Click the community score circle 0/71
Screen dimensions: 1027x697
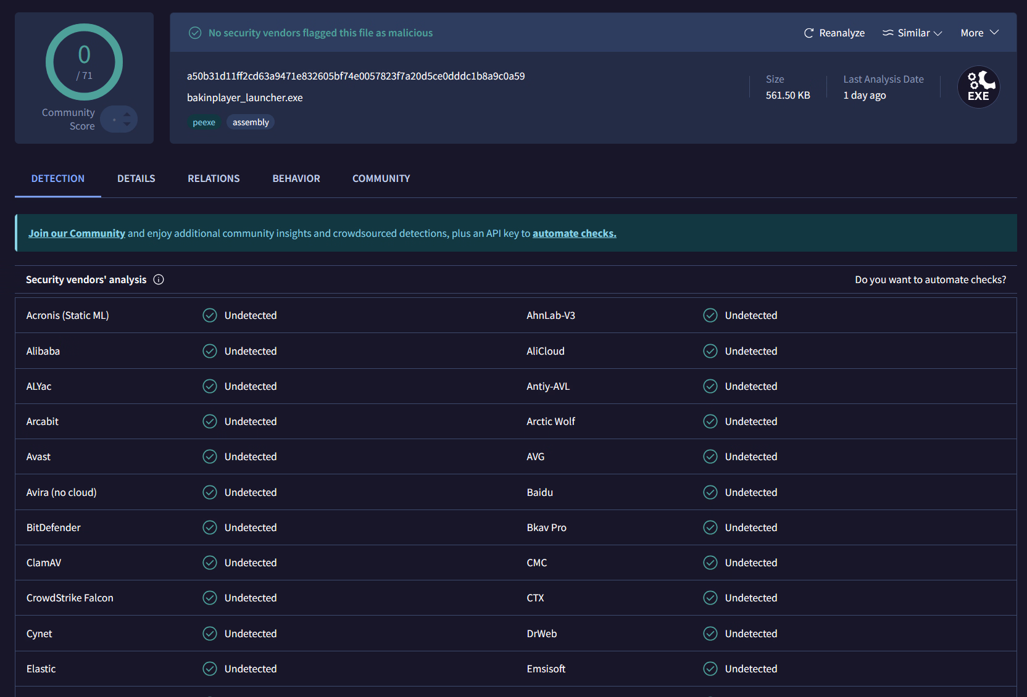pos(84,62)
